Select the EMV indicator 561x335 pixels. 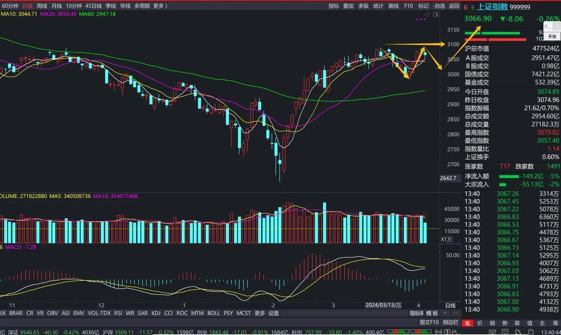point(79,313)
